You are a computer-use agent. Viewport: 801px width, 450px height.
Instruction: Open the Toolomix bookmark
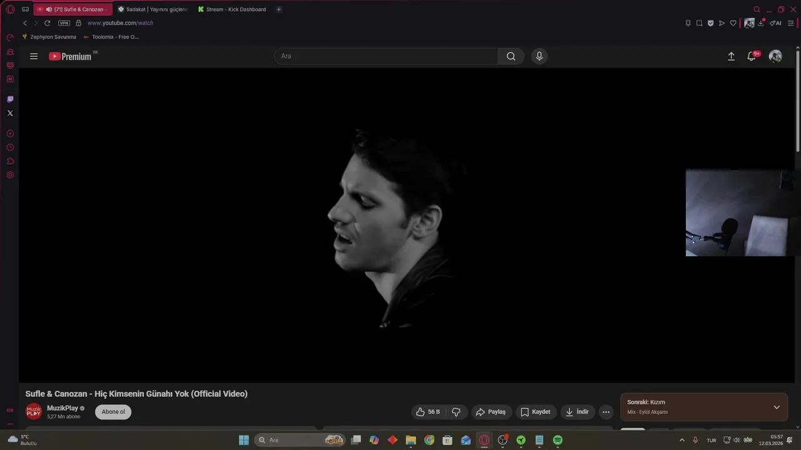[x=111, y=37]
